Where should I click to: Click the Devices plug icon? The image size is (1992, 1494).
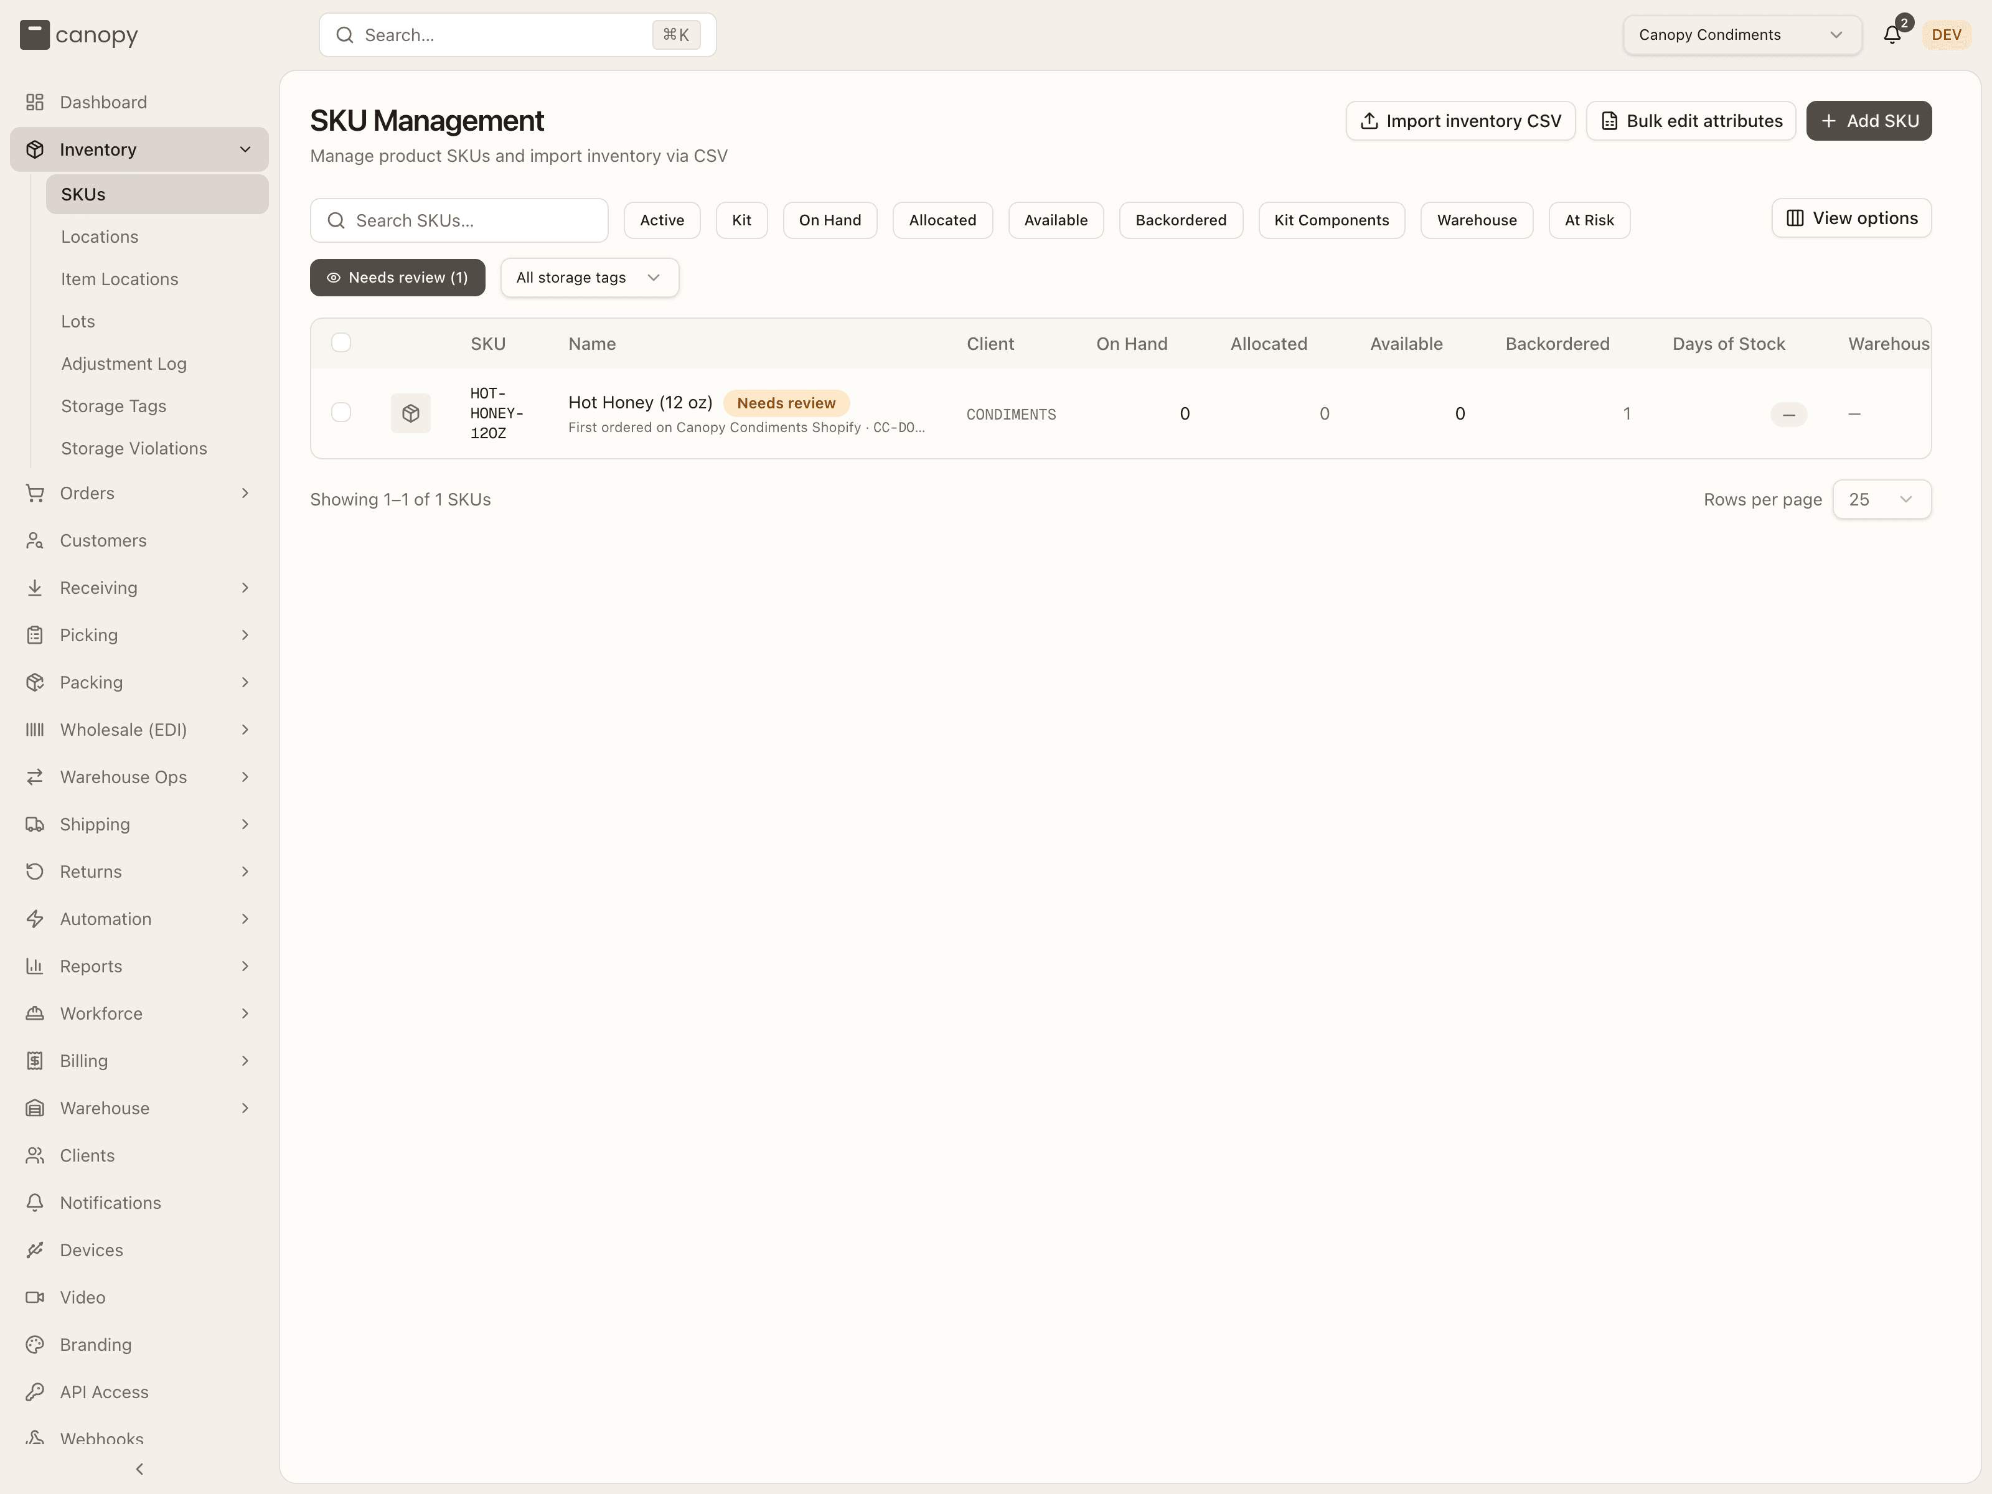click(35, 1250)
